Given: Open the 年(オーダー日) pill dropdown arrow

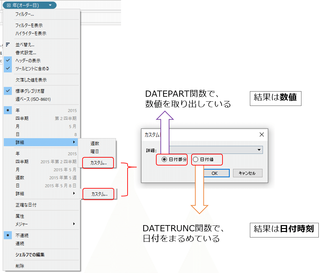Looking at the screenshot, I should click(x=50, y=5).
